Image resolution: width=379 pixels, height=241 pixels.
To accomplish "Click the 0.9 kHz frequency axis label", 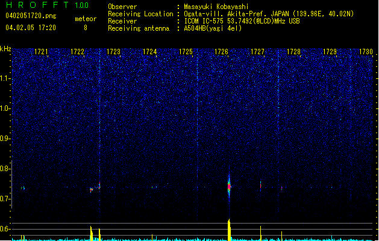I will pyautogui.click(x=5, y=138).
